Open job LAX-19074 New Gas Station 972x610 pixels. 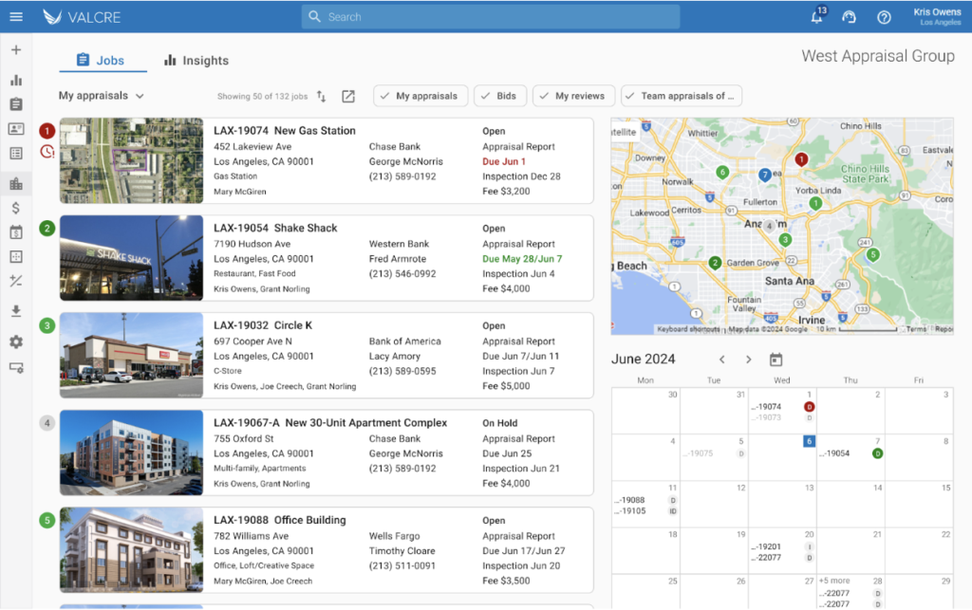(x=327, y=160)
